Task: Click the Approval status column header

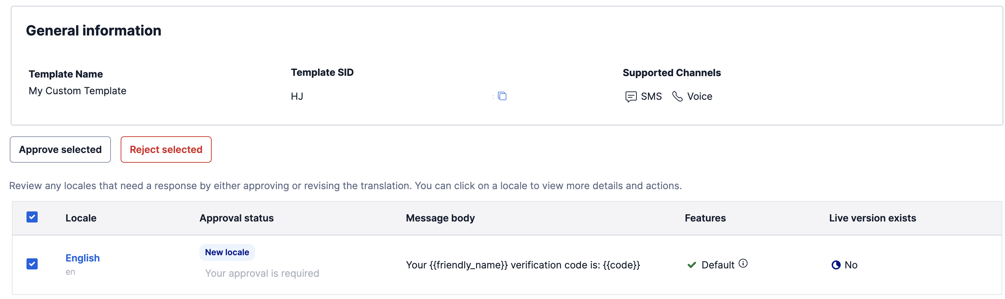Action: pyautogui.click(x=236, y=218)
